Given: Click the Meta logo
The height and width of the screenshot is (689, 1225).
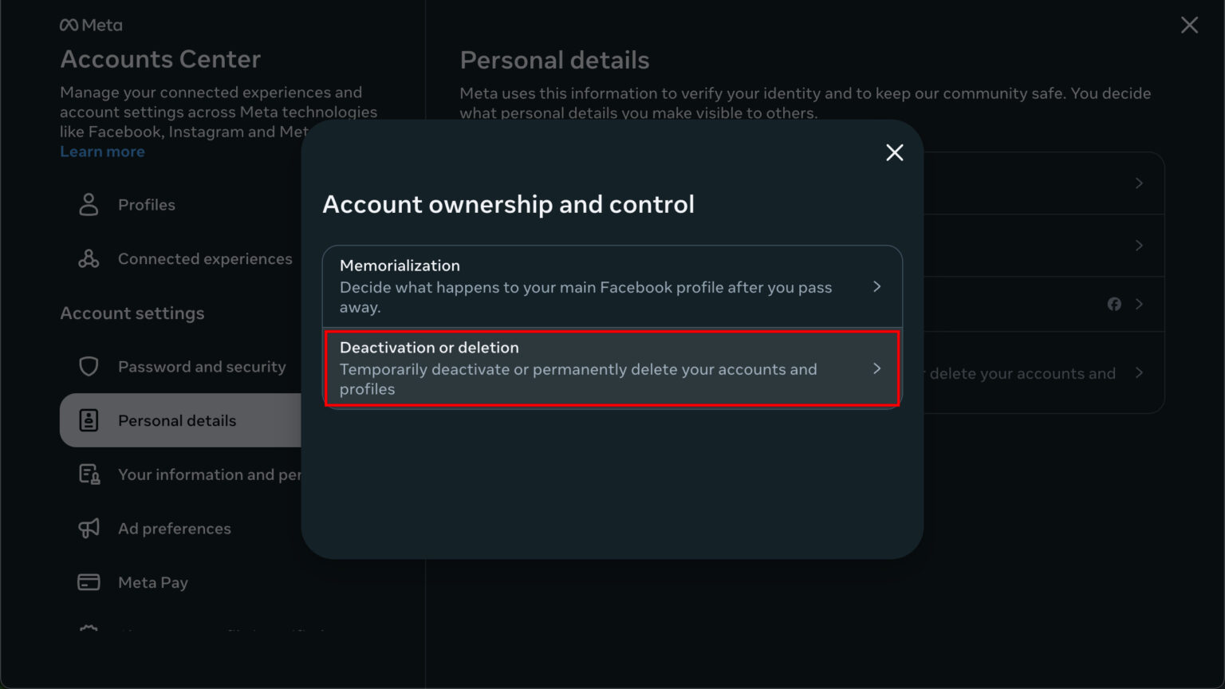Looking at the screenshot, I should pos(91,25).
